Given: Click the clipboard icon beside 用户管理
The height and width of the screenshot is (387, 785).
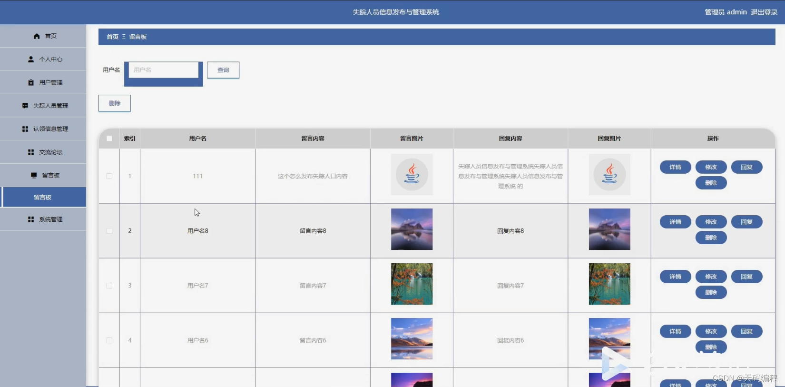Looking at the screenshot, I should tap(31, 83).
